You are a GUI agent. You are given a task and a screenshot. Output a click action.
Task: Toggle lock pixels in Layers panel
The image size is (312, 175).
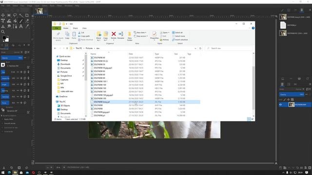tap(285, 100)
